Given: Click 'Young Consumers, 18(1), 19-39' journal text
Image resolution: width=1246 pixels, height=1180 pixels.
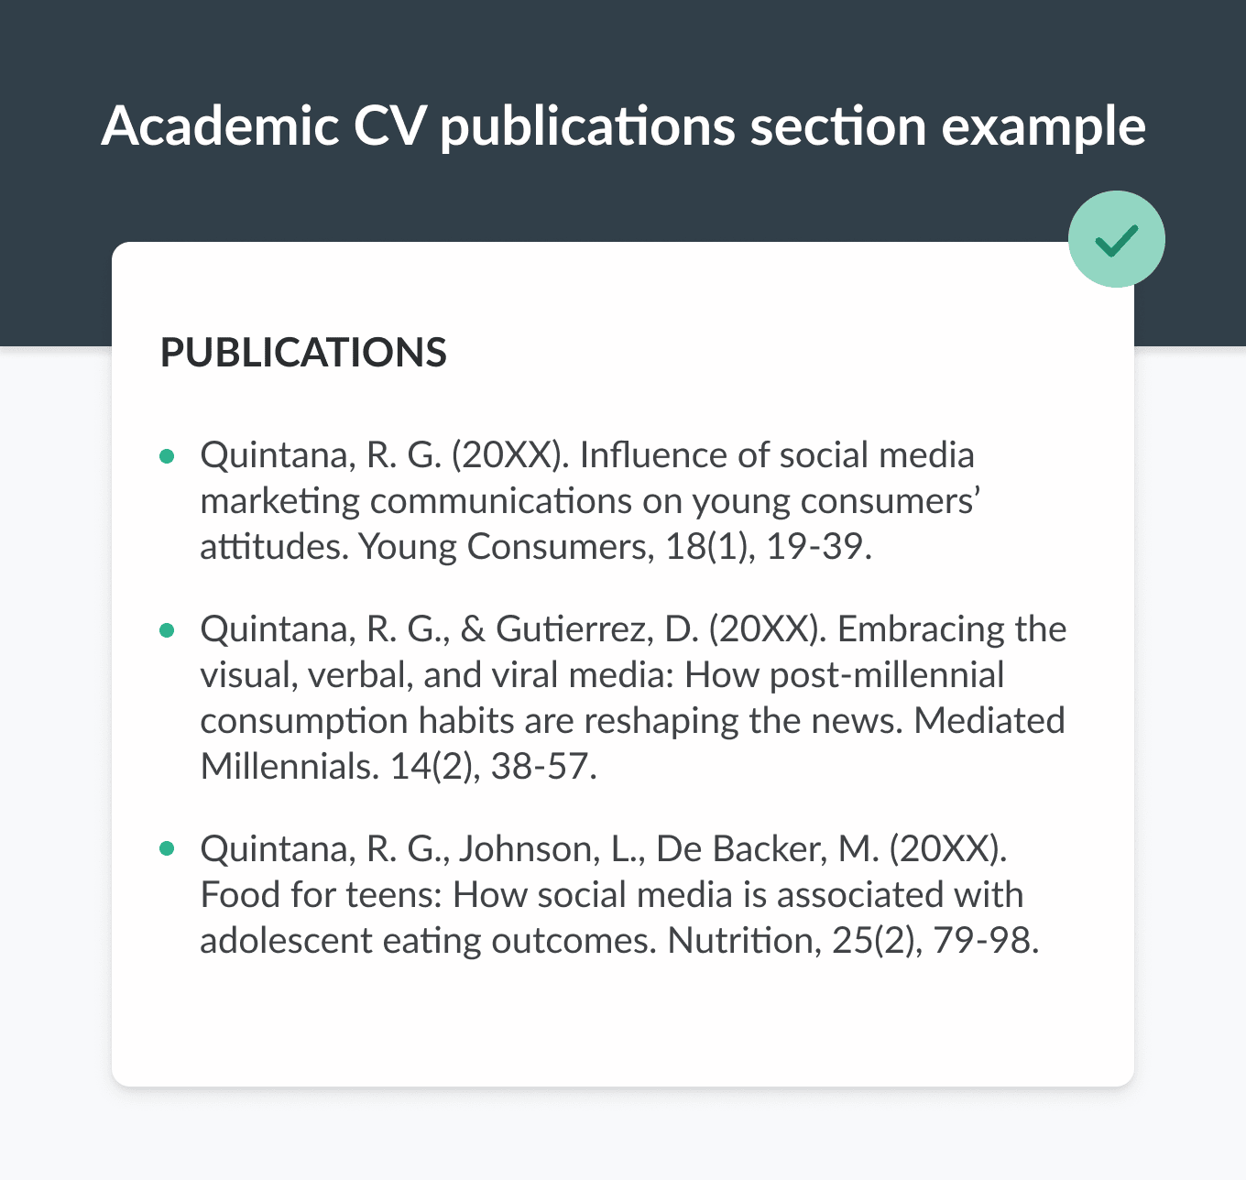Looking at the screenshot, I should click(x=614, y=547).
